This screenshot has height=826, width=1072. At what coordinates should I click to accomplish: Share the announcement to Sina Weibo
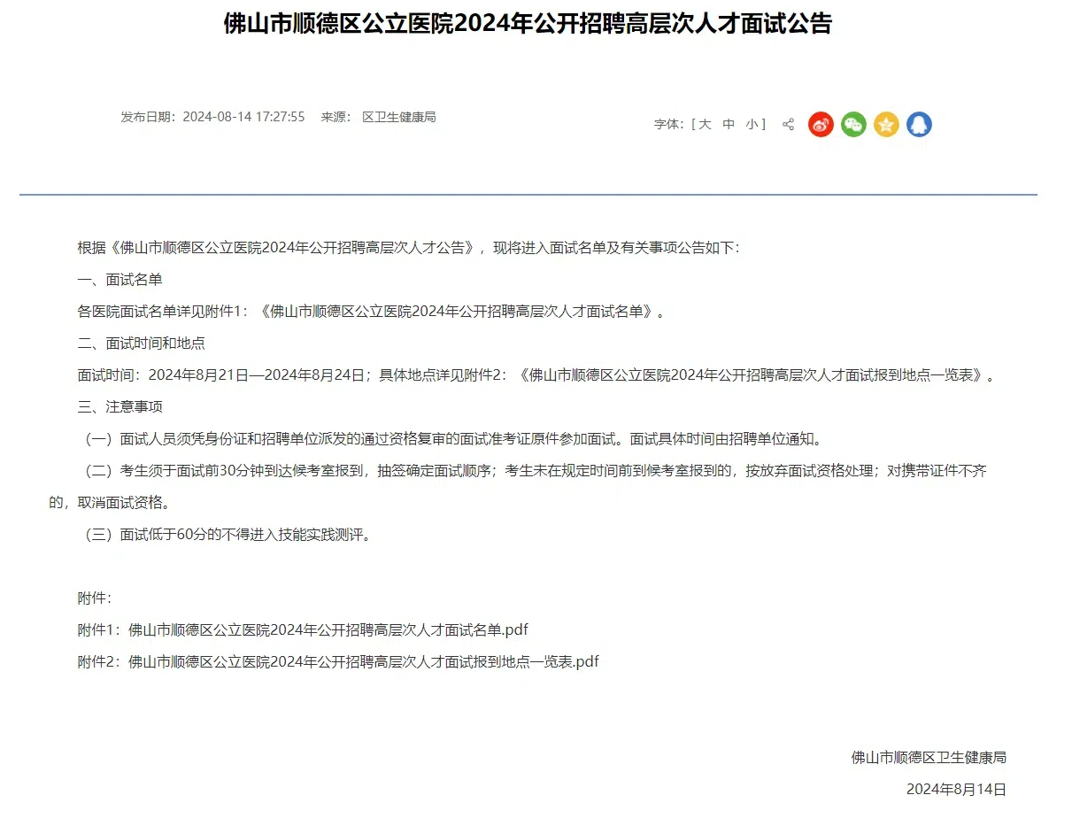[x=821, y=124]
